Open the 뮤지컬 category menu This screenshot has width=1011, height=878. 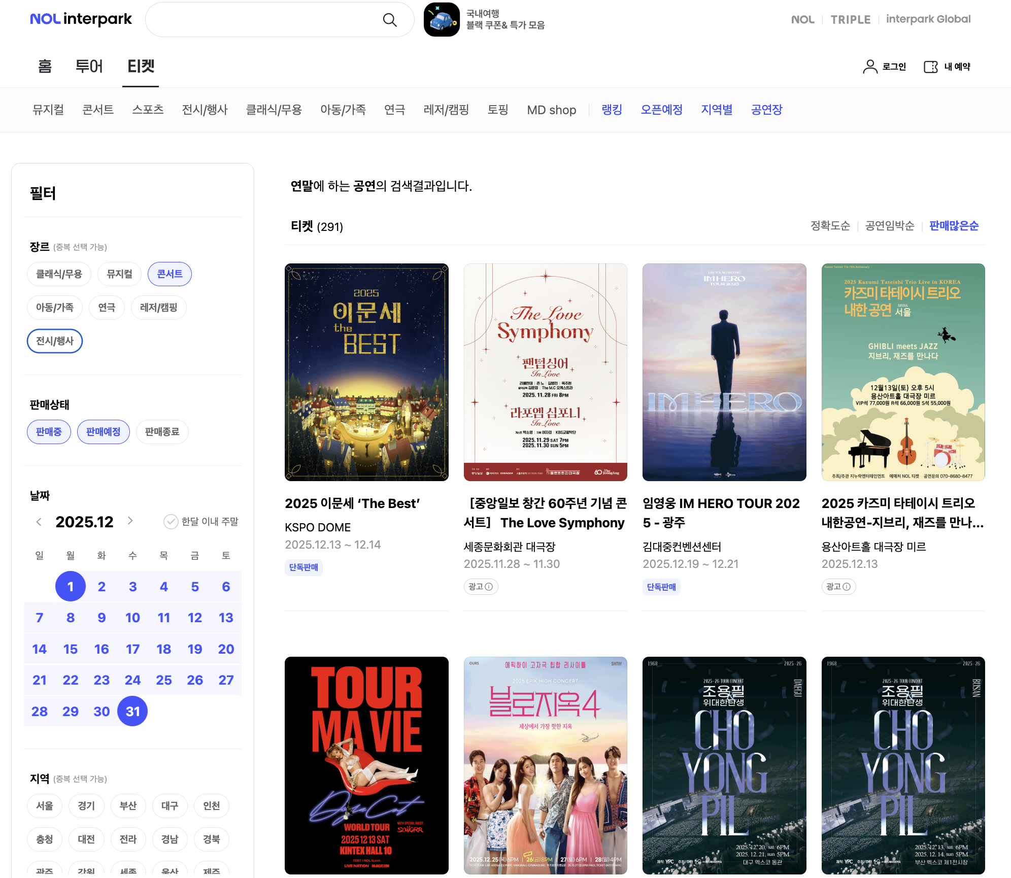pyautogui.click(x=48, y=110)
